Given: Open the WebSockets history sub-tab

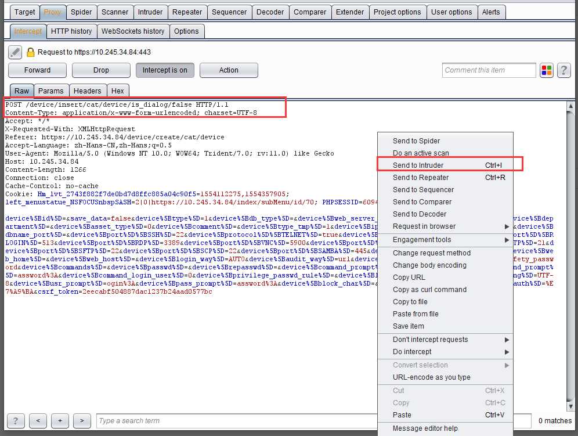Looking at the screenshot, I should point(133,31).
